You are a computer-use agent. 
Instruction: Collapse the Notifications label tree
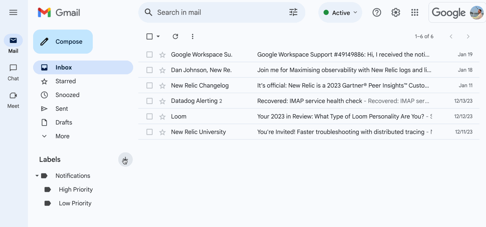point(37,176)
